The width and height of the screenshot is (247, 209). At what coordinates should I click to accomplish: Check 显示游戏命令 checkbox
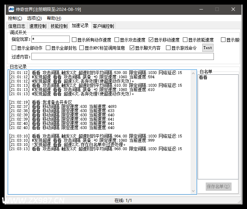(168, 48)
